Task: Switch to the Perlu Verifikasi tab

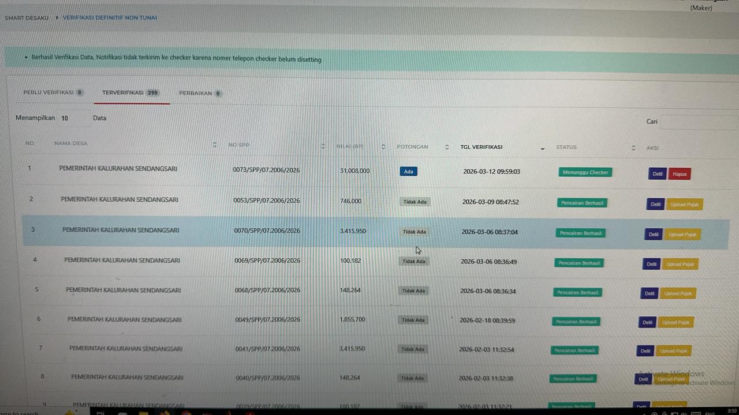Action: [53, 93]
